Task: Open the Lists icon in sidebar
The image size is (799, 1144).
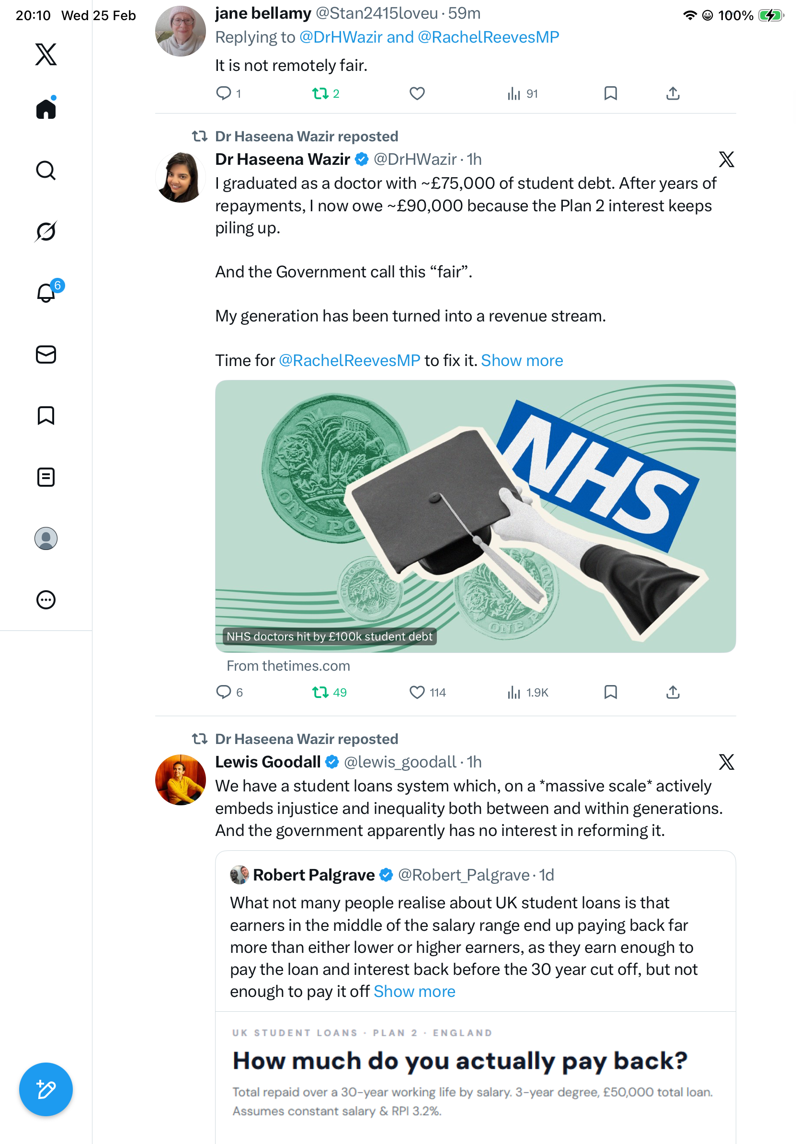Action: [x=46, y=477]
